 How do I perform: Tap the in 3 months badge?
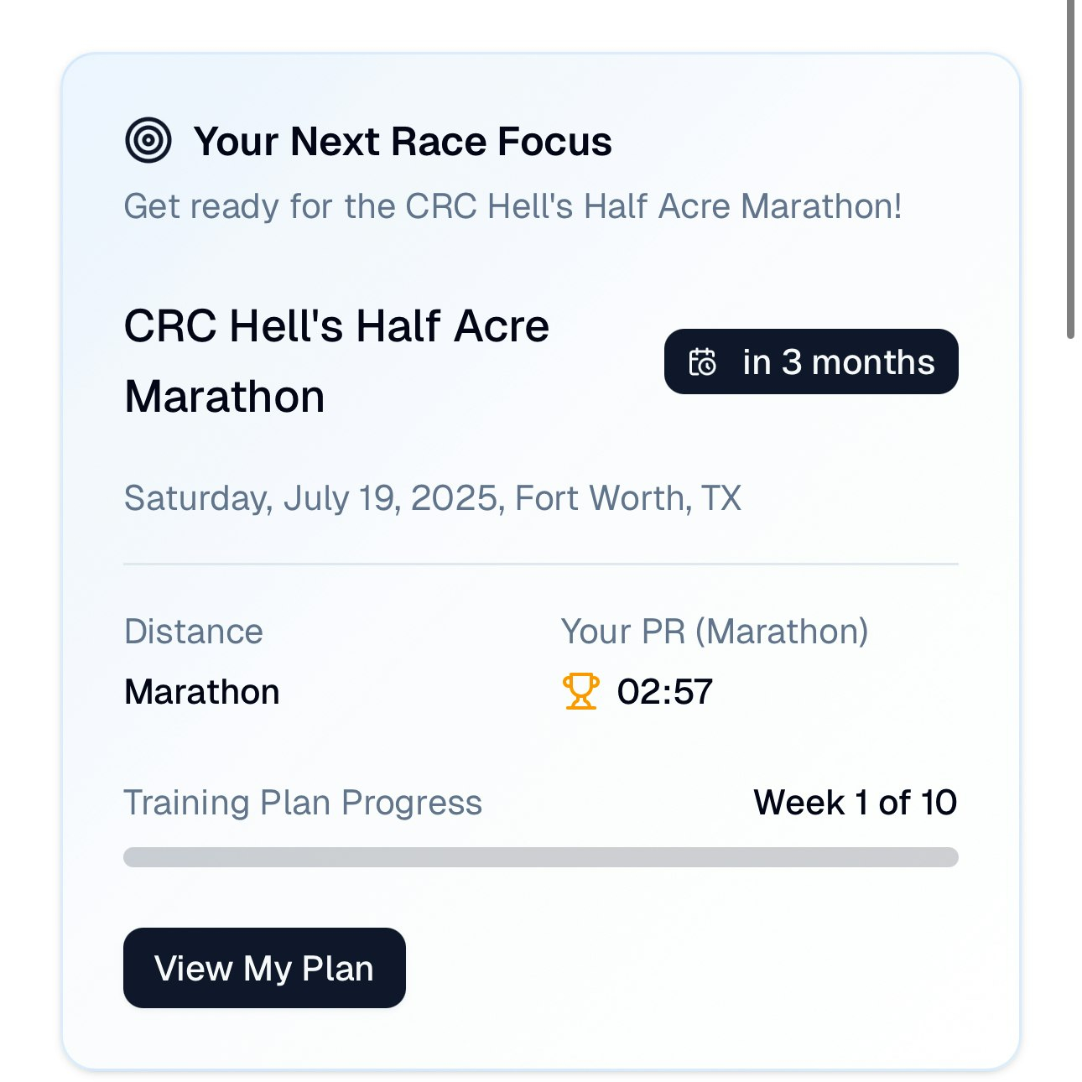[x=811, y=362]
